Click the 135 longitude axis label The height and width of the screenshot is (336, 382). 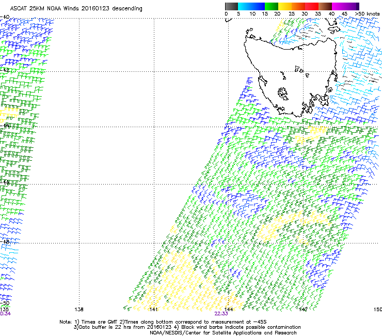(x=4, y=310)
